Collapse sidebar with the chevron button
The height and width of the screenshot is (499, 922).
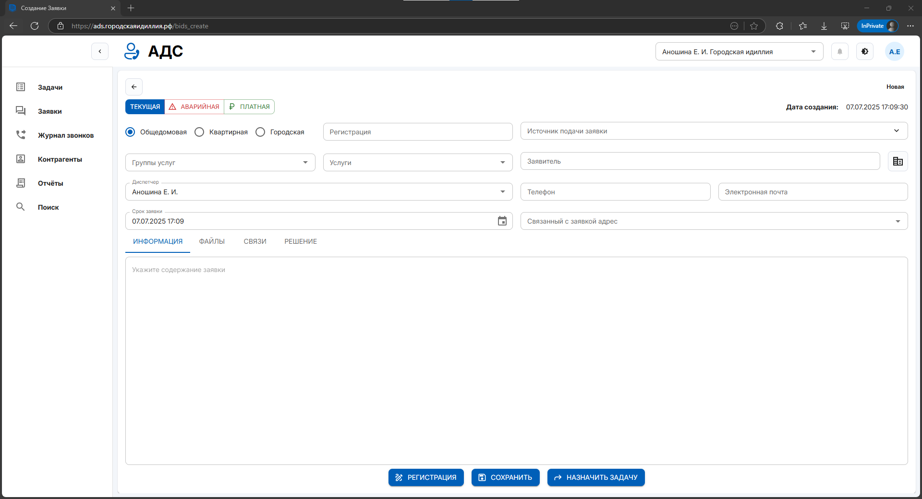pos(100,51)
